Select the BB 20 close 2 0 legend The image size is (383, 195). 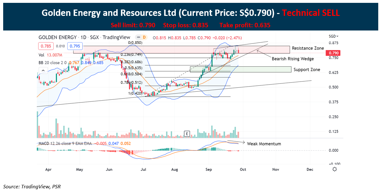click(x=53, y=63)
